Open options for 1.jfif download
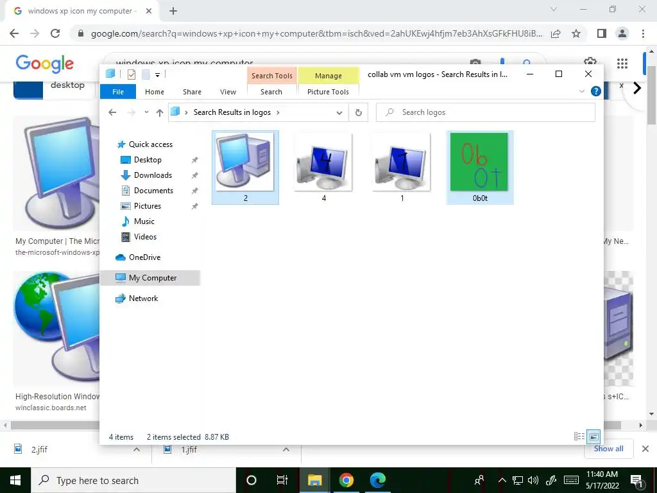Screen dimensions: 657x493 pyautogui.click(x=286, y=449)
